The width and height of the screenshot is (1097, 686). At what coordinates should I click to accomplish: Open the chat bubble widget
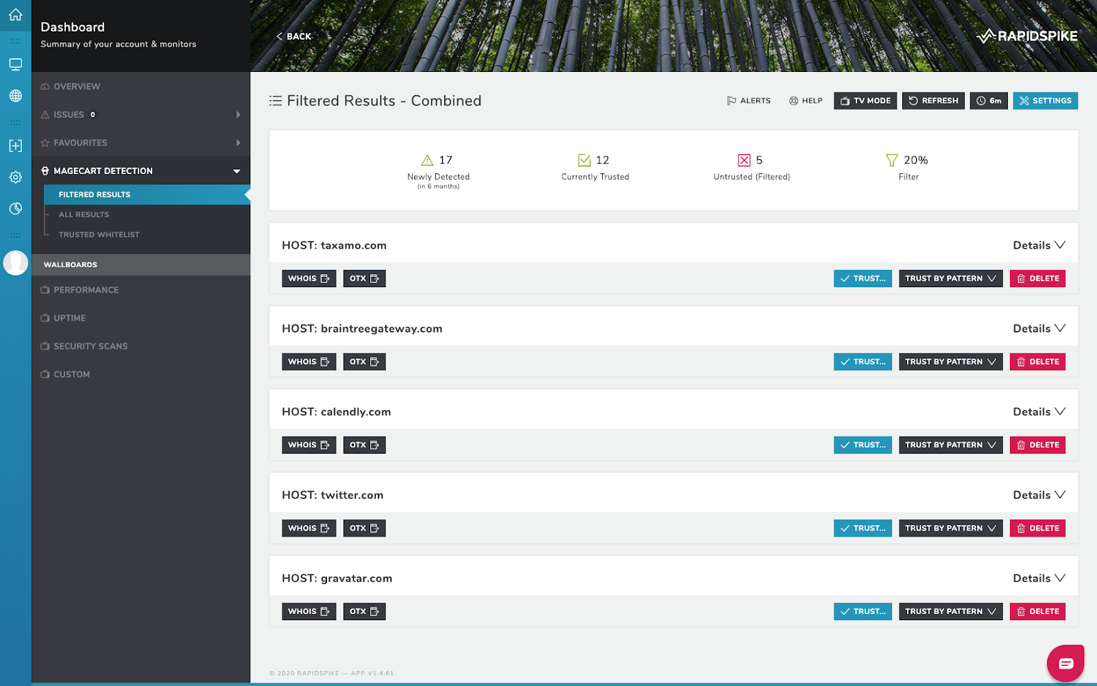tap(1065, 663)
